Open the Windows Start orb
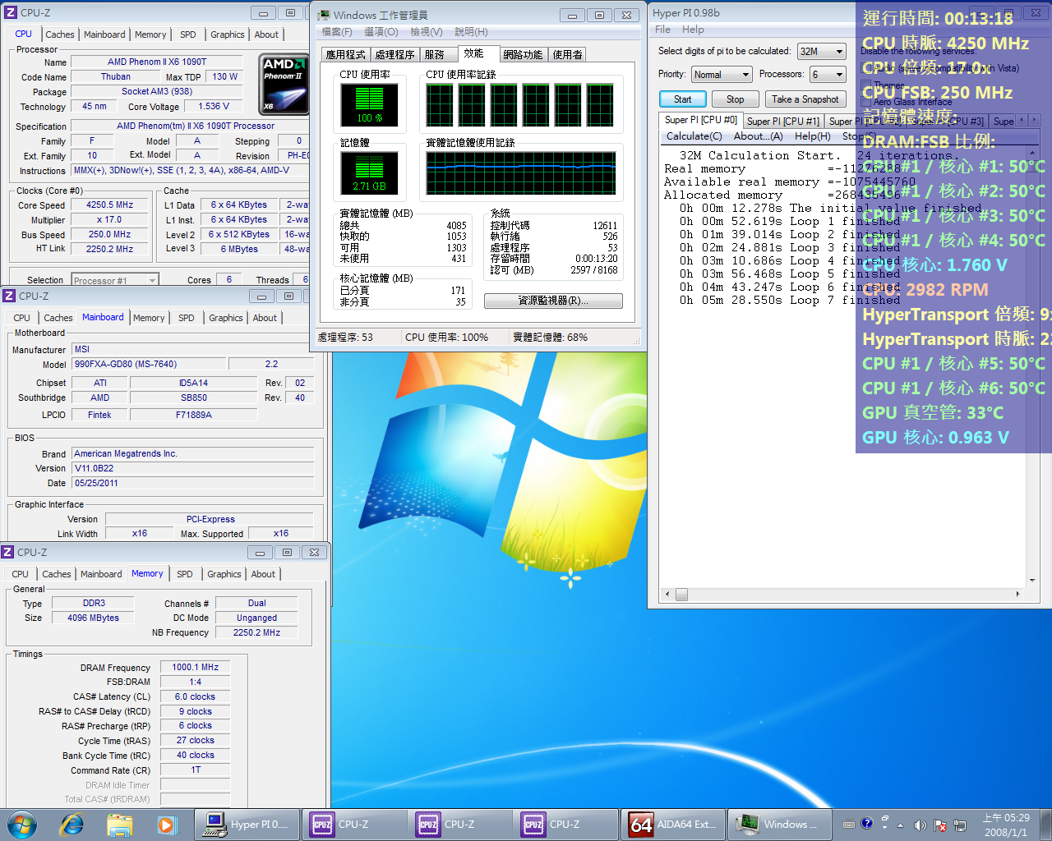 click(22, 824)
